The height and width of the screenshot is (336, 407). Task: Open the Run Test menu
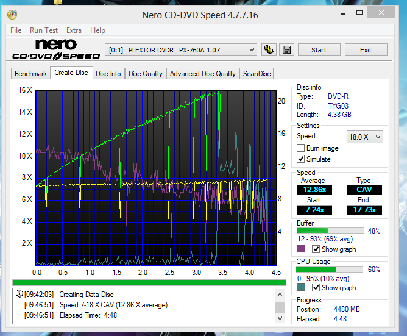click(x=44, y=30)
